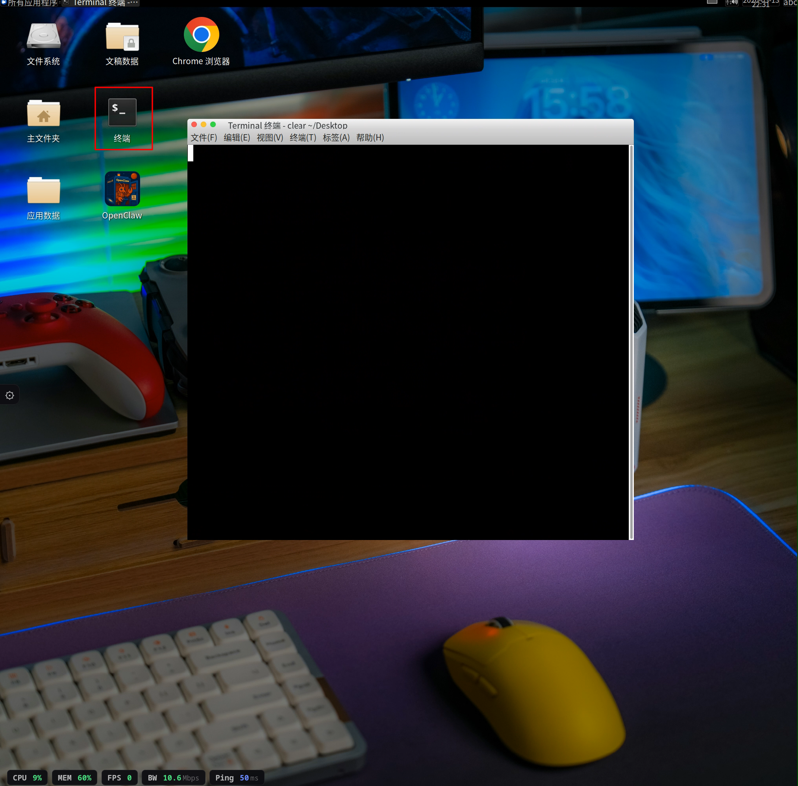Select Terminal 终端 taskbar window button
798x786 pixels.
[x=101, y=3]
